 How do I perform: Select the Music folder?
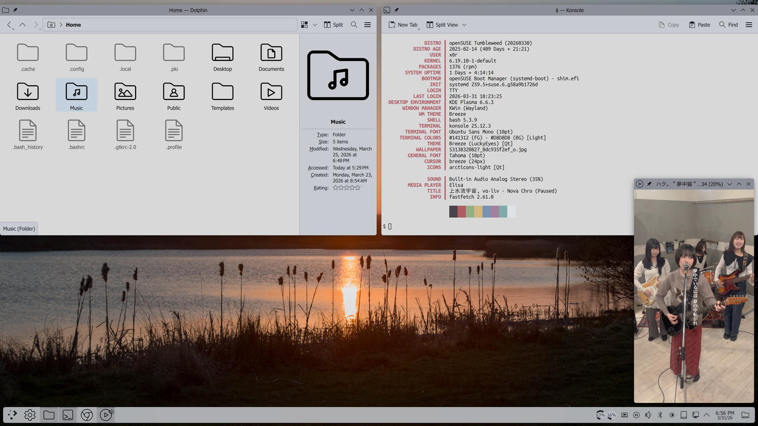76,96
